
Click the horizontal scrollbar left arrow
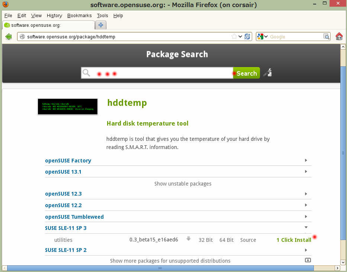pyautogui.click(x=4, y=268)
